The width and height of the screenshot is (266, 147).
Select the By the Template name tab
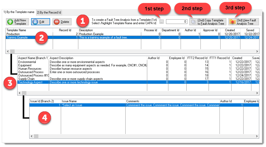[x=19, y=12]
